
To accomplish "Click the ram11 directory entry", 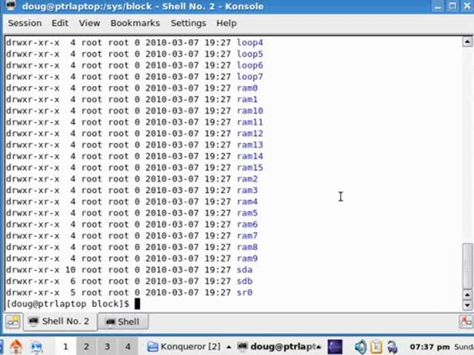I will (250, 122).
